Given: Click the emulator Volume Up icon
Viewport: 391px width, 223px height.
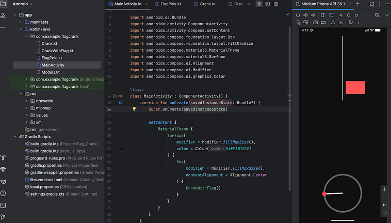Looking at the screenshot, I should 305,15.
